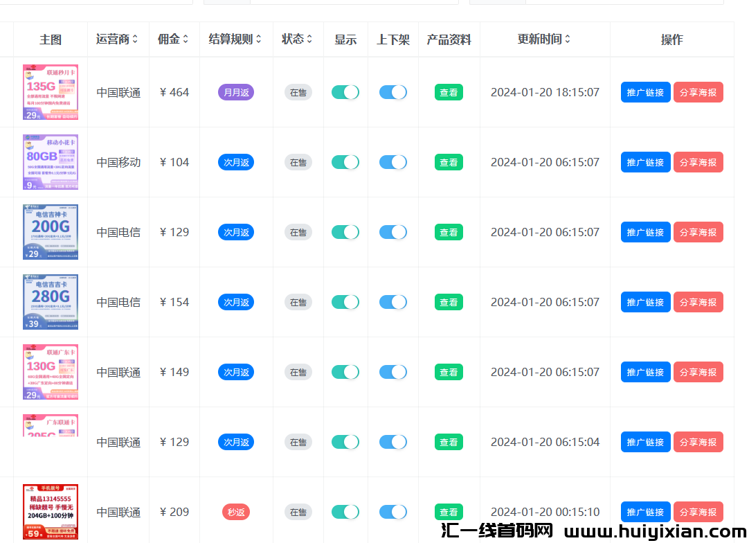The width and height of the screenshot is (749, 543).
Task: Click 在售 status badge in ¥104 row
Action: point(298,162)
